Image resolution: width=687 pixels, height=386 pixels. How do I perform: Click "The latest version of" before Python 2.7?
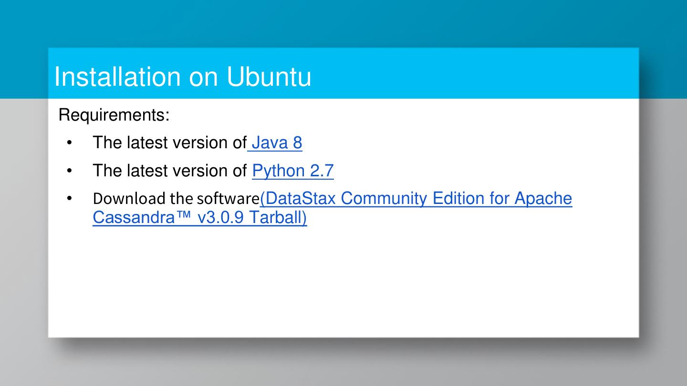pyautogui.click(x=169, y=171)
